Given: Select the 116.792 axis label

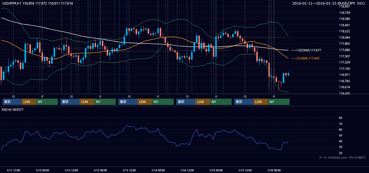Looking at the screenshot, I should click(x=344, y=81).
